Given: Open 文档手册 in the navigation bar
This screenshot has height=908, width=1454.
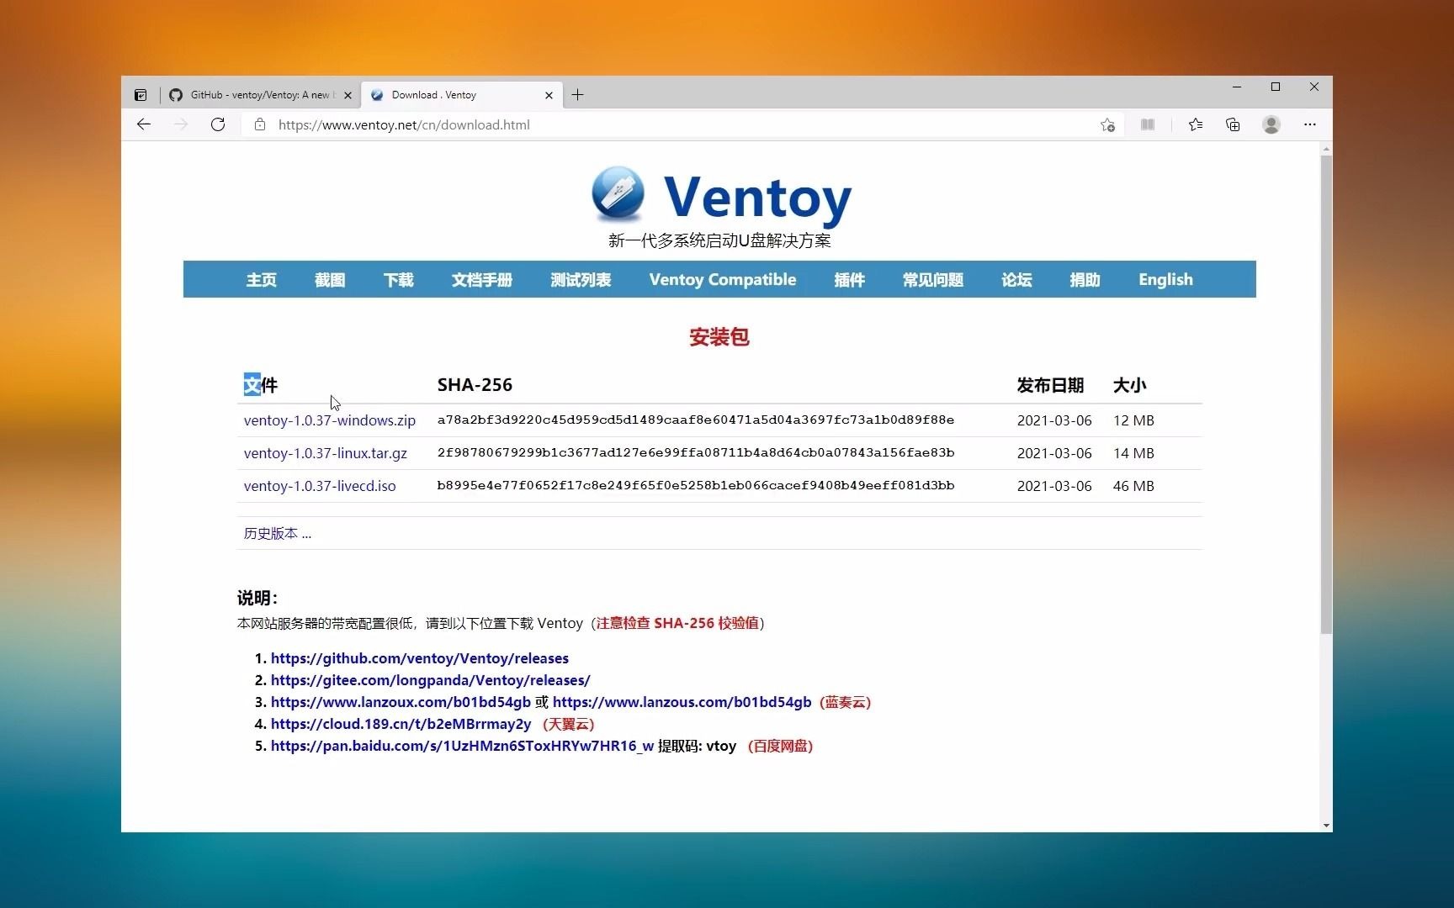Looking at the screenshot, I should click(482, 279).
